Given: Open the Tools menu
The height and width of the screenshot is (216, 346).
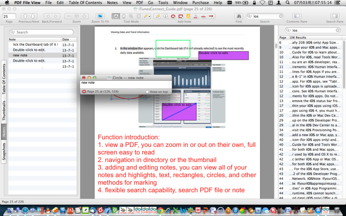Looking at the screenshot, I should tap(163, 3).
